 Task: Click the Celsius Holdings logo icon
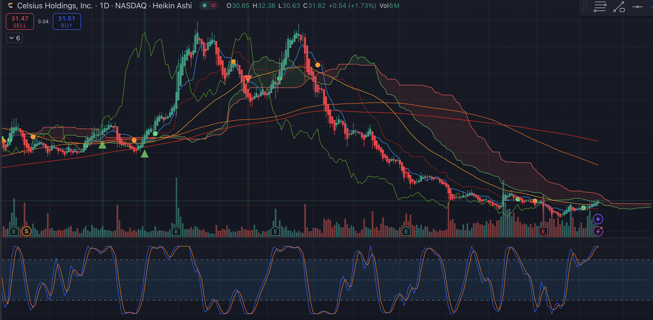coord(10,5)
